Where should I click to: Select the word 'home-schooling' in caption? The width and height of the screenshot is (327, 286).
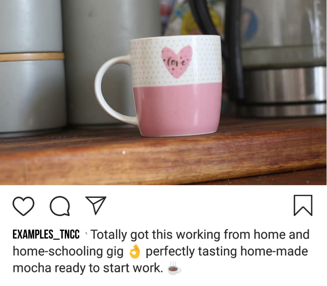click(58, 251)
